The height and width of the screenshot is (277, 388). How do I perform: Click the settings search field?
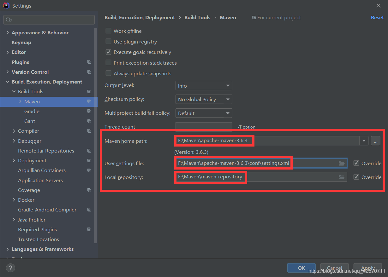click(x=49, y=20)
